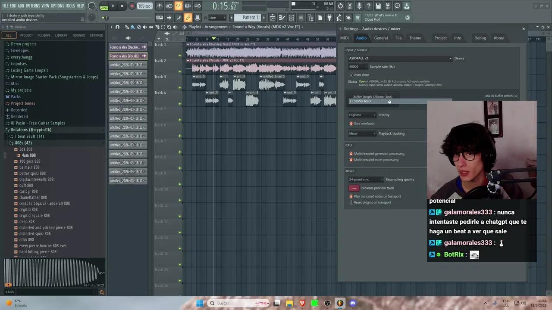The image size is (552, 310).
Task: Click the Browser preview track button
Action: (354, 188)
